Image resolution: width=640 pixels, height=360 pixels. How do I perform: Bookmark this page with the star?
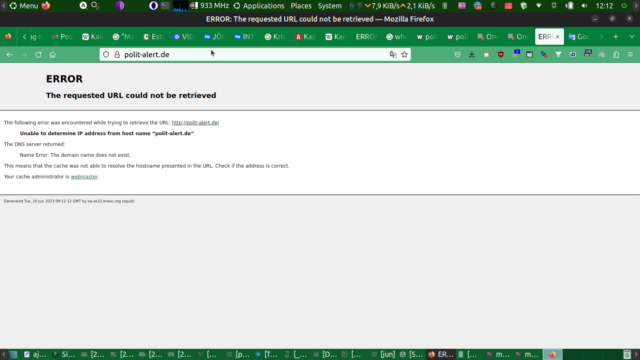[x=404, y=54]
